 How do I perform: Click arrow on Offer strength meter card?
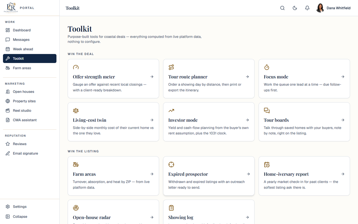[152, 77]
